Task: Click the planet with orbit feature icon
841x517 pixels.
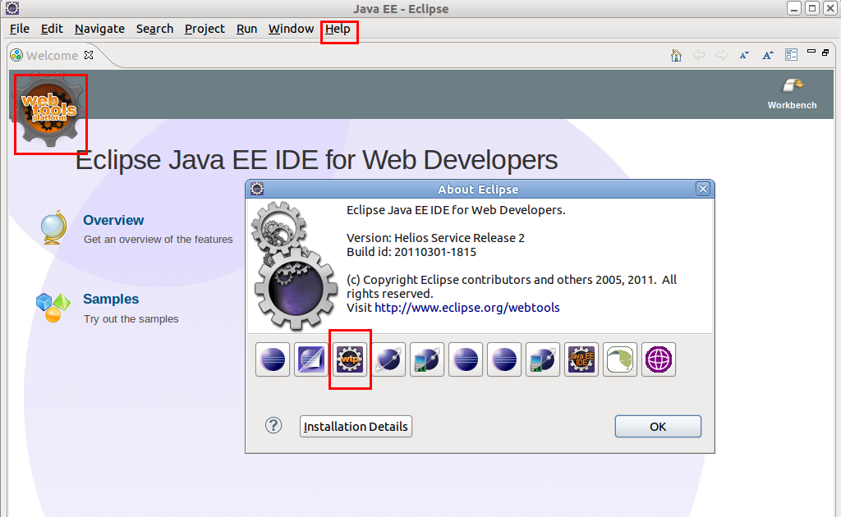Action: [388, 359]
